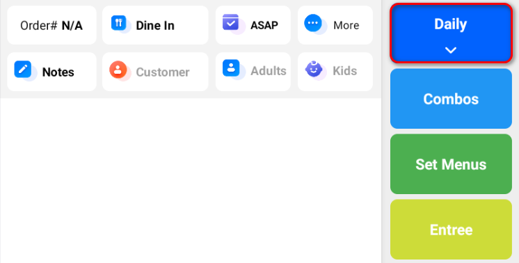
Task: Select the Daily menu category
Action: tap(451, 33)
